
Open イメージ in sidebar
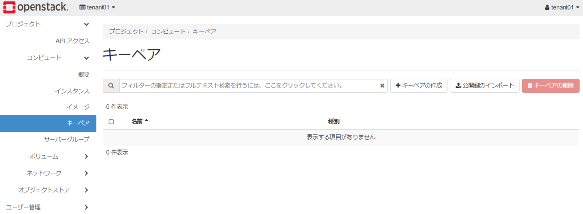coord(78,107)
